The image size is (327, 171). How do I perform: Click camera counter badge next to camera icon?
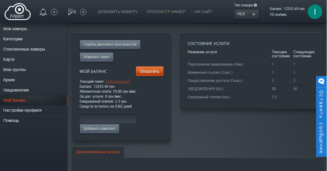point(83,12)
